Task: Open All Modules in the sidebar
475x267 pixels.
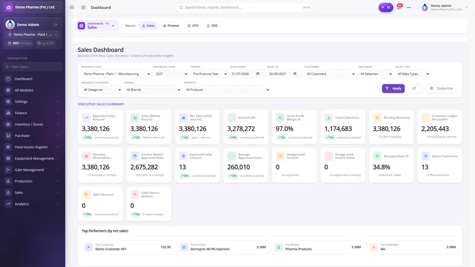Action: point(33,90)
